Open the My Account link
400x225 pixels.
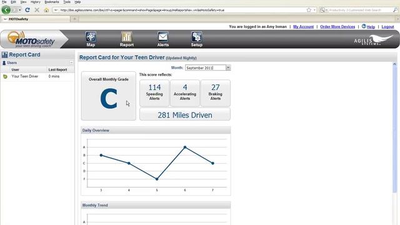pyautogui.click(x=303, y=26)
